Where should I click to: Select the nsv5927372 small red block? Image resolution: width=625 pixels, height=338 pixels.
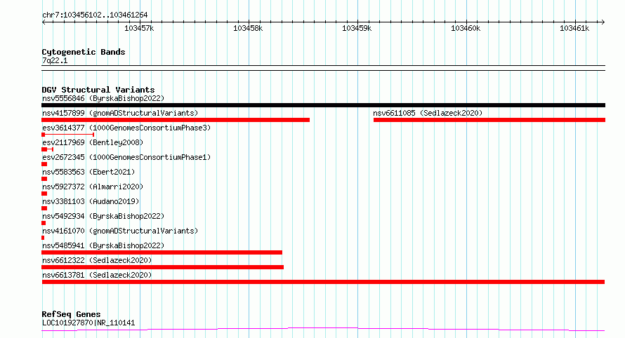coord(44,194)
